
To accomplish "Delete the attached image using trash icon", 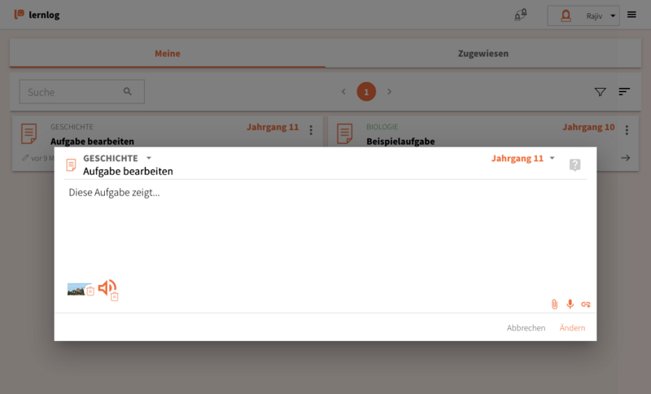I will click(x=90, y=291).
